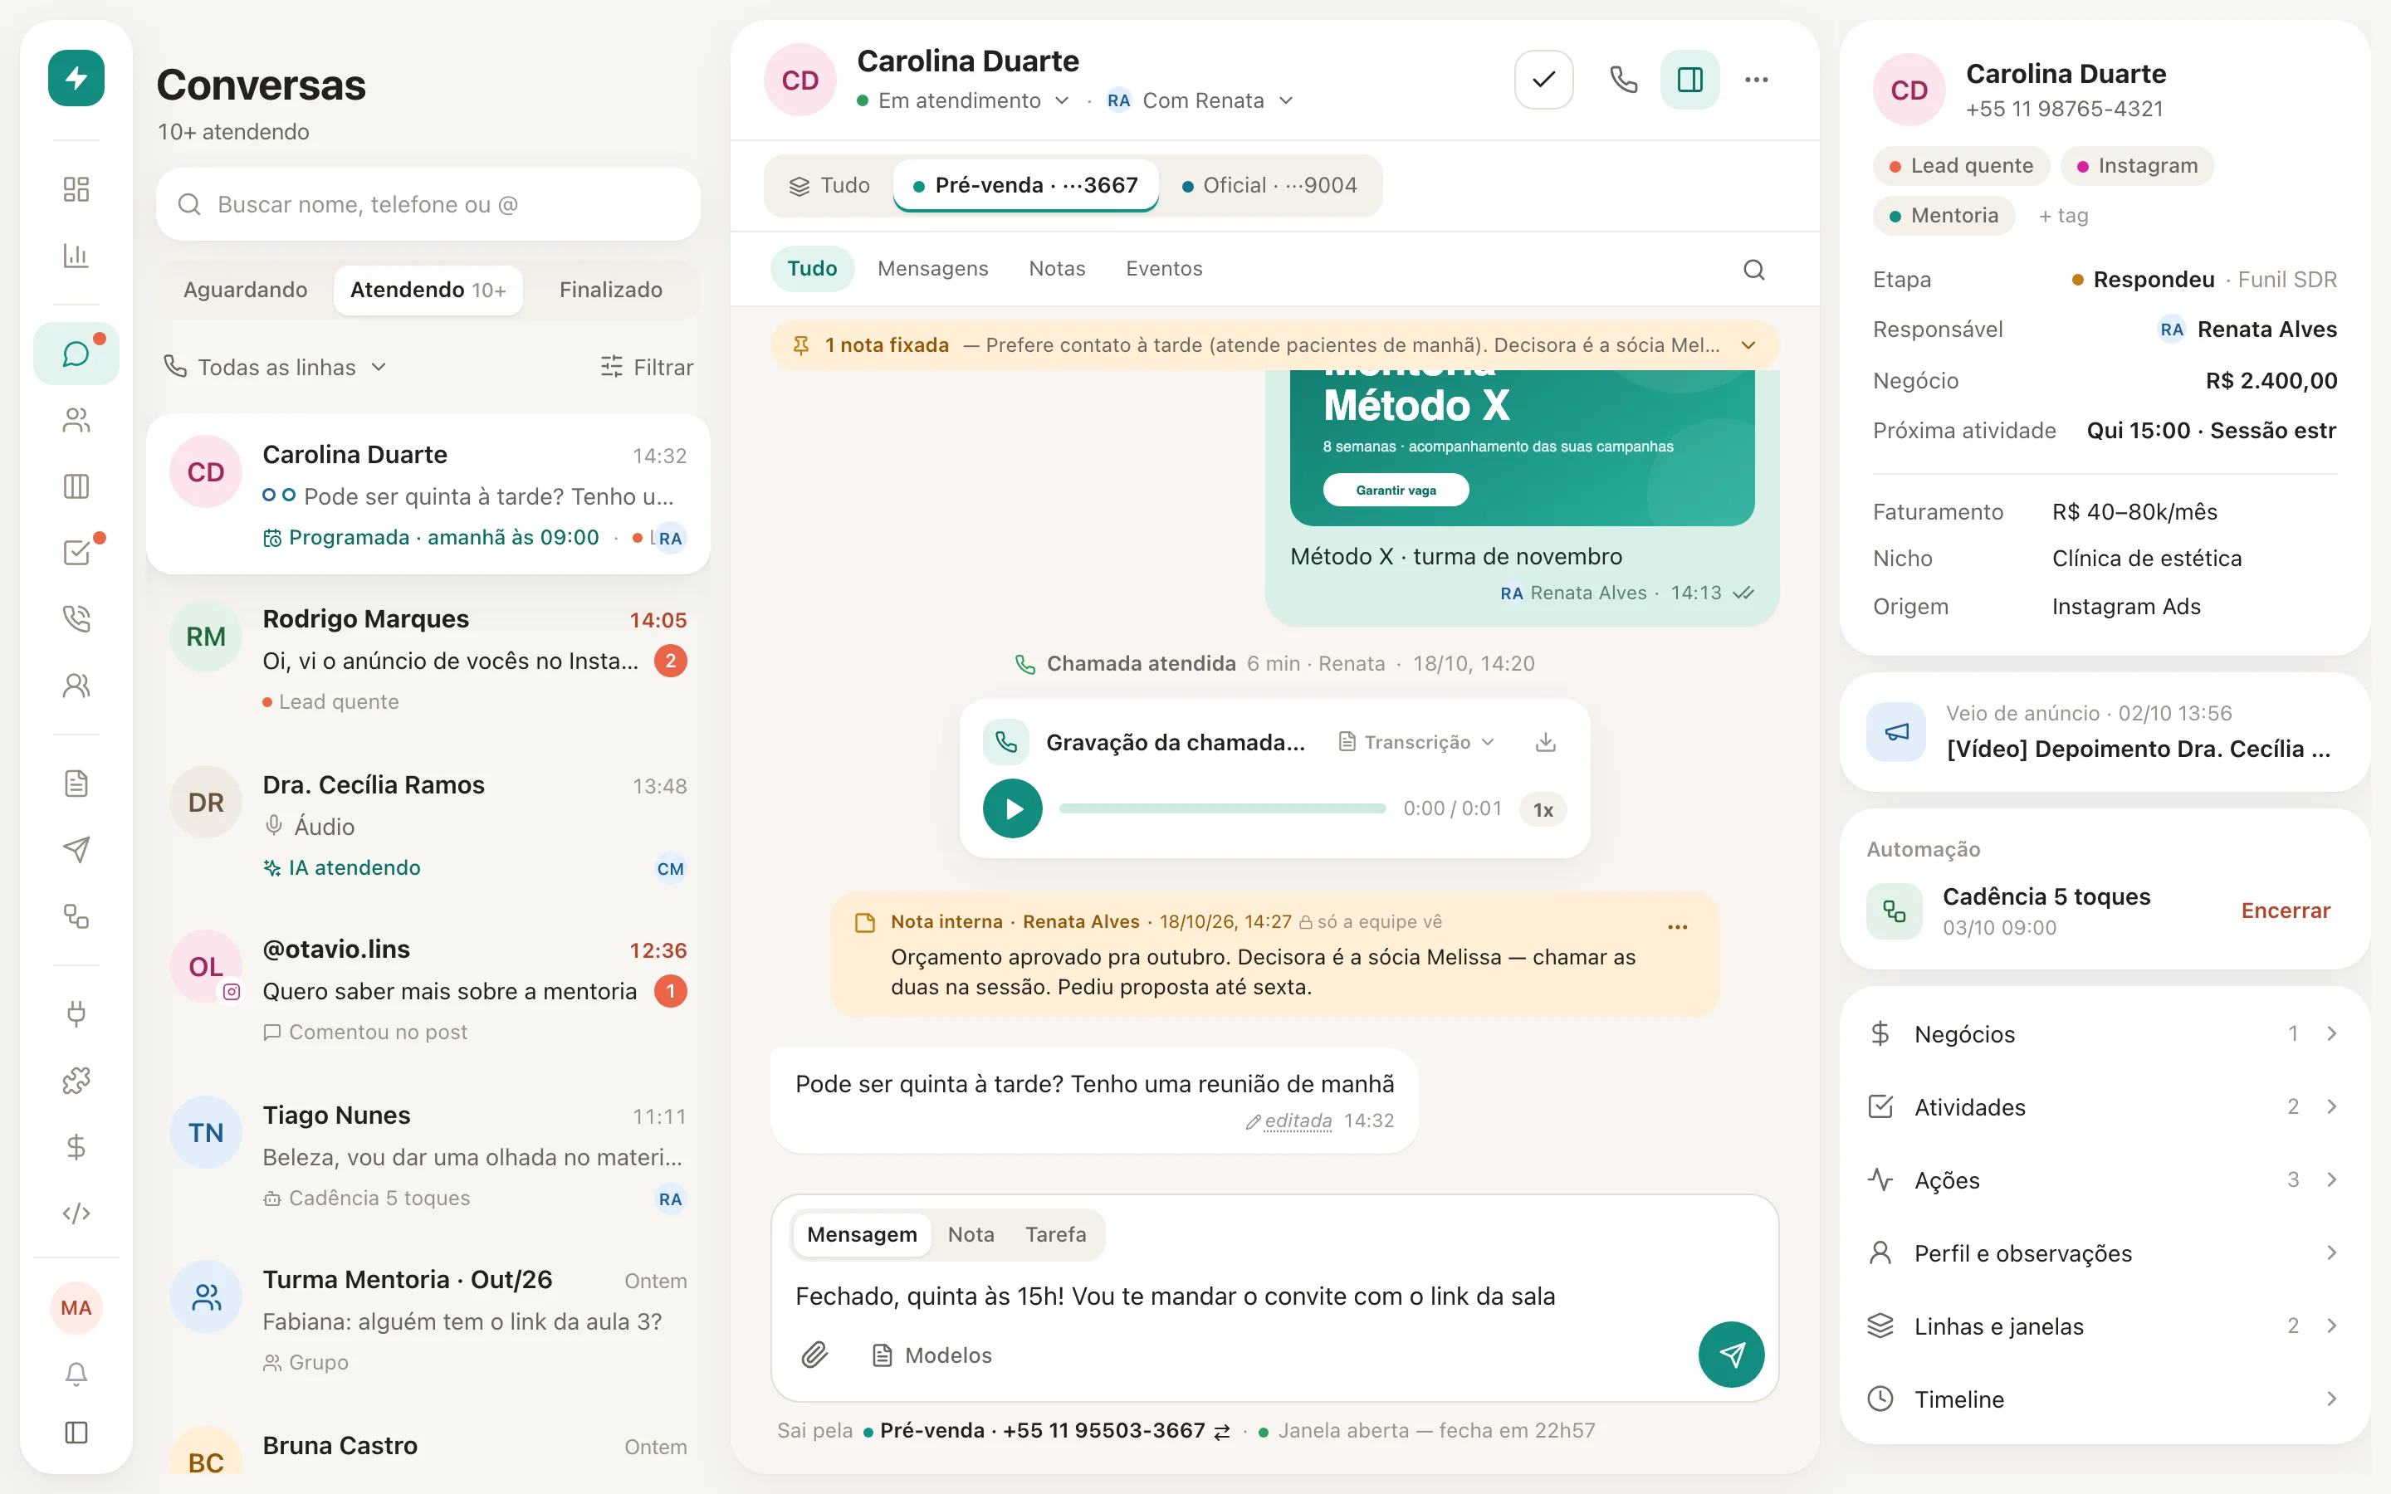The height and width of the screenshot is (1494, 2391).
Task: Open the paper plane campaigns sidebar icon
Action: [76, 850]
